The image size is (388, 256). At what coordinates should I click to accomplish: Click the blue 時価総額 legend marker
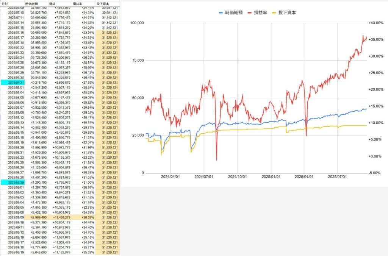(x=221, y=12)
